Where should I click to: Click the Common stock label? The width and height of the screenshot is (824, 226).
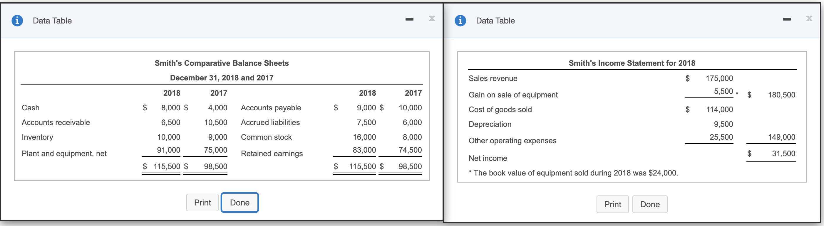(266, 137)
